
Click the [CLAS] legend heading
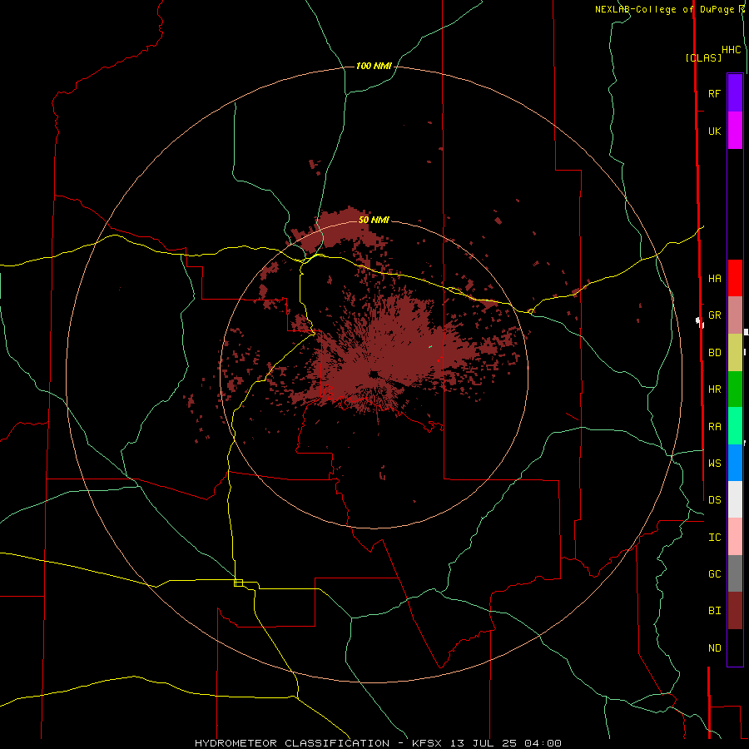pyautogui.click(x=703, y=57)
